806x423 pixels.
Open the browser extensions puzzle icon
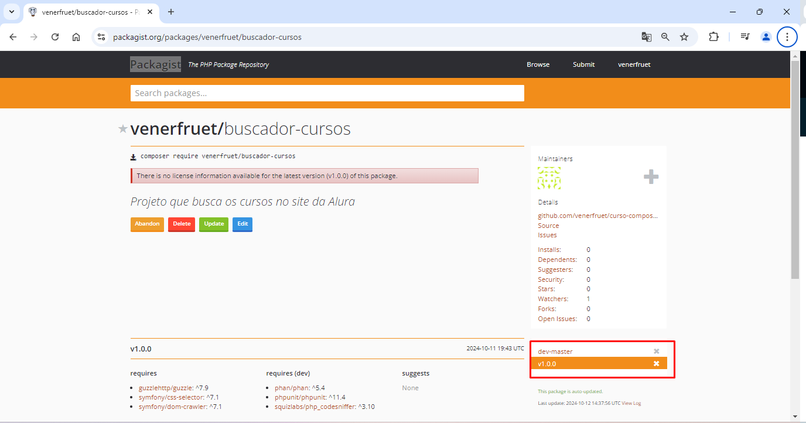[x=713, y=37]
